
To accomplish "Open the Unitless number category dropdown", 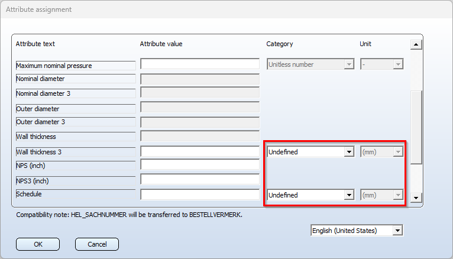I will (310, 64).
